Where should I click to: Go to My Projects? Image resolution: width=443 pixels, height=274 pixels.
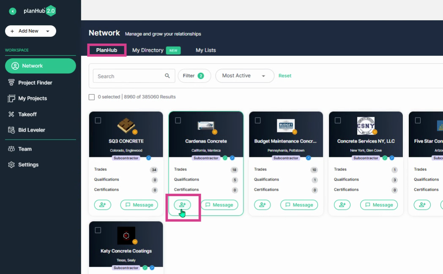coord(33,98)
